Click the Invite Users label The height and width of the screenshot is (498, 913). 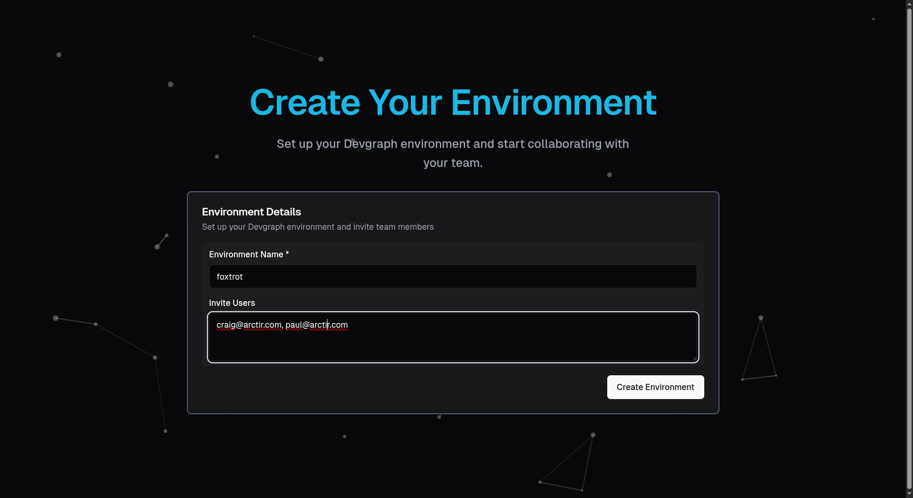(x=232, y=303)
